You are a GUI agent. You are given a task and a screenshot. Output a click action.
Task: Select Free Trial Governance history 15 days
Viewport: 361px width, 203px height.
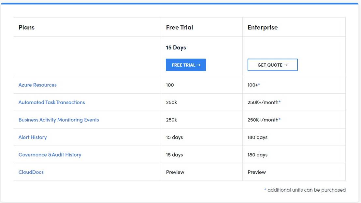click(174, 155)
